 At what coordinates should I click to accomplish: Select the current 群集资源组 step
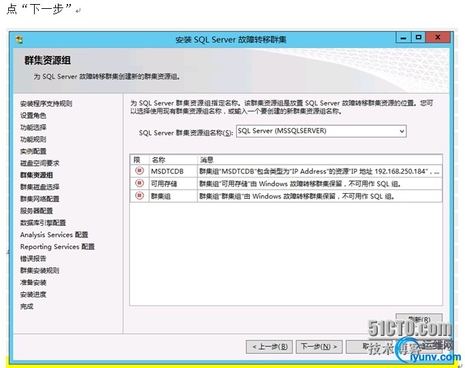36,175
